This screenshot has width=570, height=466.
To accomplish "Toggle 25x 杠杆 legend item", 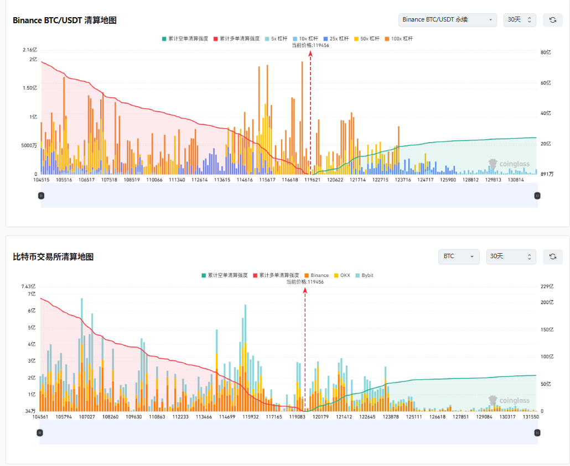I will tap(336, 39).
